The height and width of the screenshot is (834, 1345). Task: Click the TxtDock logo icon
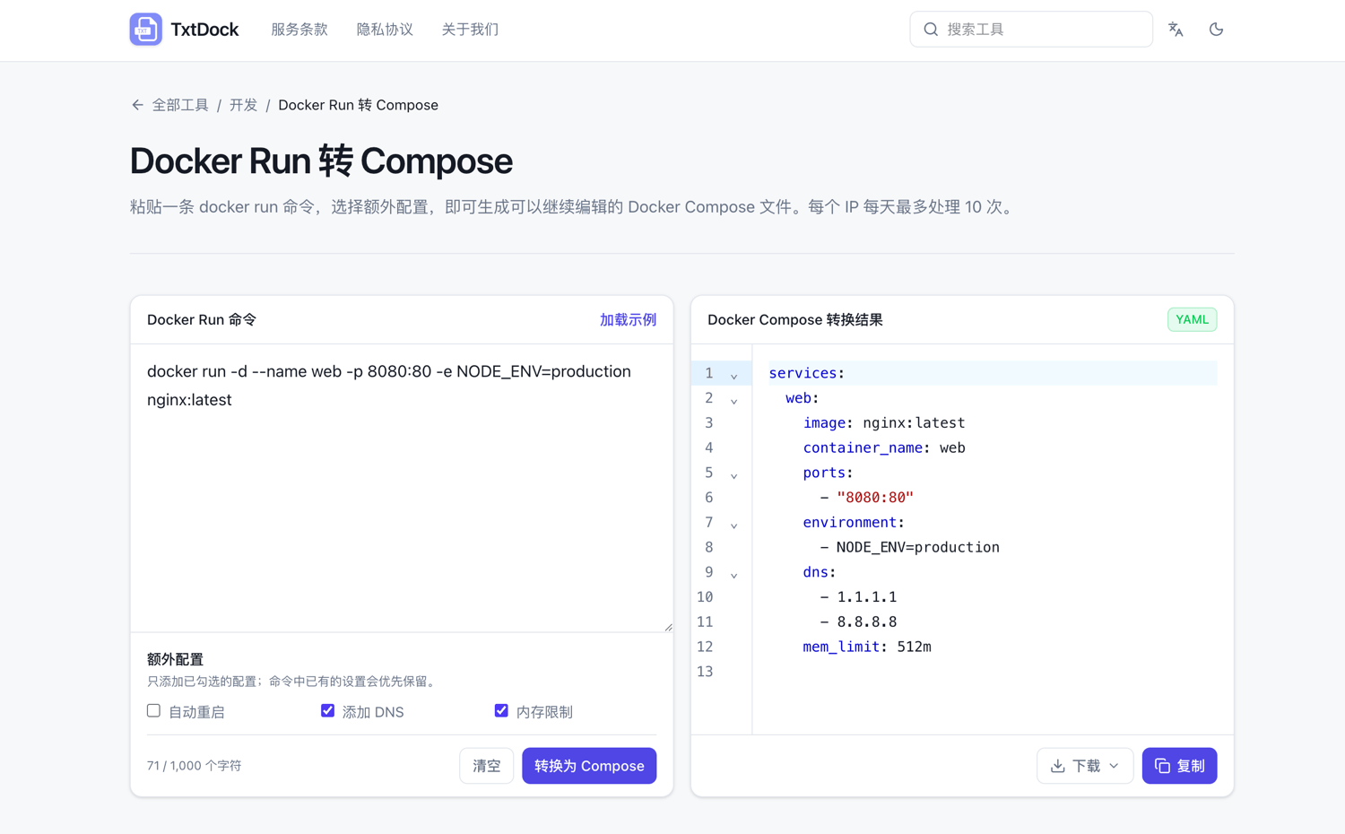145,30
